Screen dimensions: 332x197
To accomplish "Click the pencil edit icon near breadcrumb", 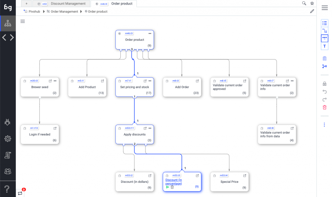I will tap(312, 11).
